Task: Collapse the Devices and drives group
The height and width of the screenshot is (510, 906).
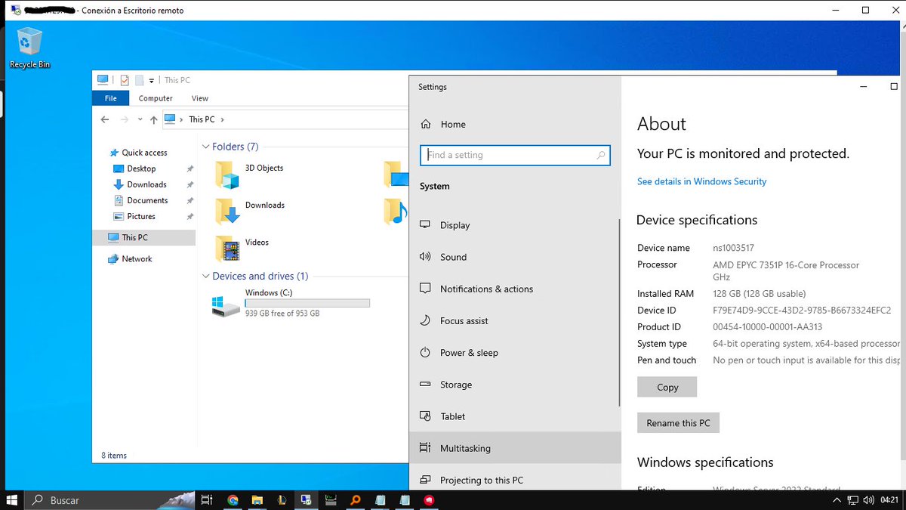Action: coord(206,276)
